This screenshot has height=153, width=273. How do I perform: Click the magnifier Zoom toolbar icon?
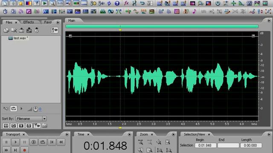point(52,3)
